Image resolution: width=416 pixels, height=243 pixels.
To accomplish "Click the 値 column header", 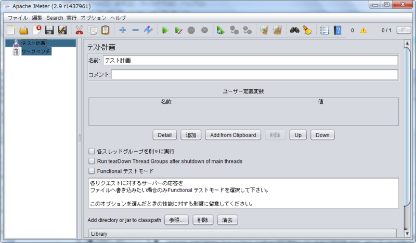I will coord(321,101).
